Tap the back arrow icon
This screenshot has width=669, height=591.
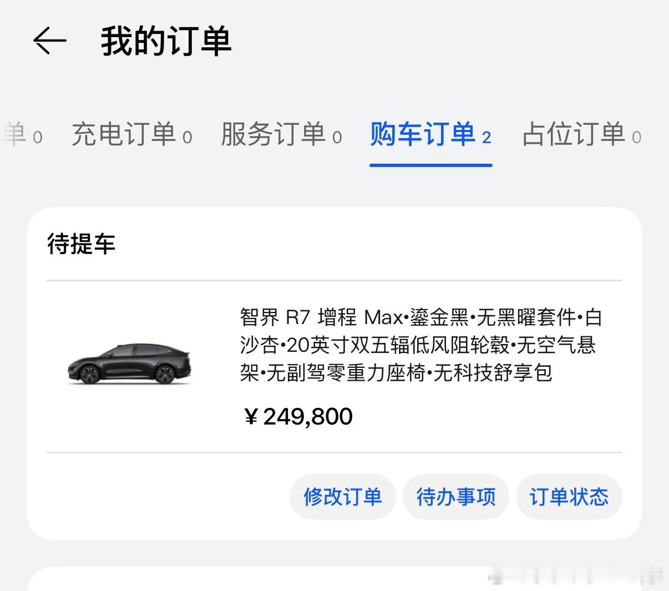tap(49, 41)
